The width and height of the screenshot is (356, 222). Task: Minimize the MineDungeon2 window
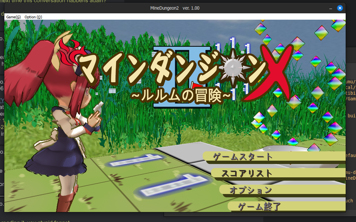point(331,8)
